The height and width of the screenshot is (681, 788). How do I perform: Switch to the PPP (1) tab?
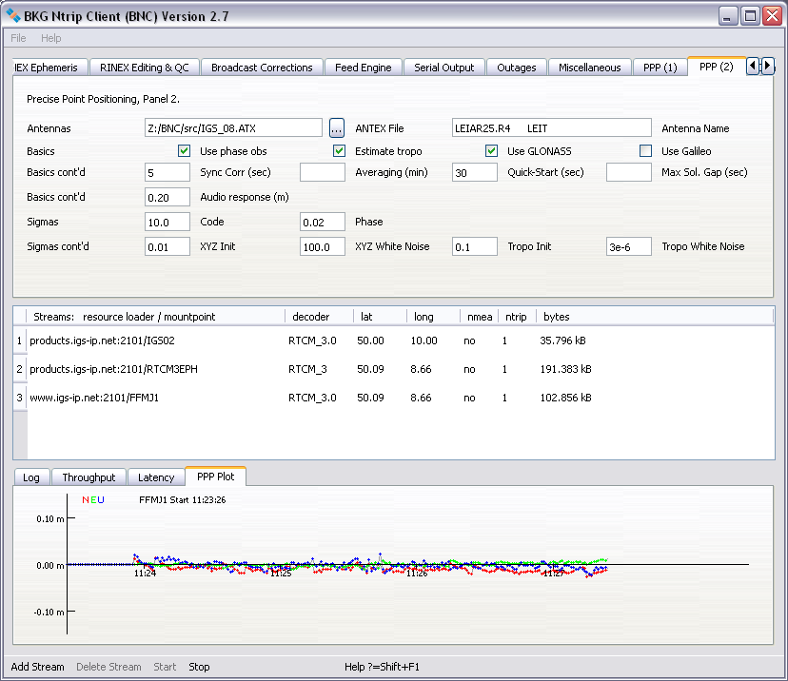coord(659,68)
